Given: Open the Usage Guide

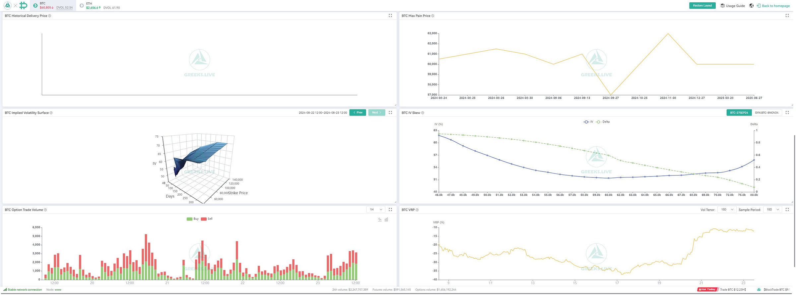Looking at the screenshot, I should pos(733,6).
